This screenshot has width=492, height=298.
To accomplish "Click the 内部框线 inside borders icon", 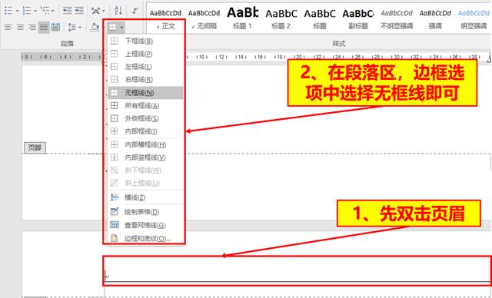I will coord(115,131).
